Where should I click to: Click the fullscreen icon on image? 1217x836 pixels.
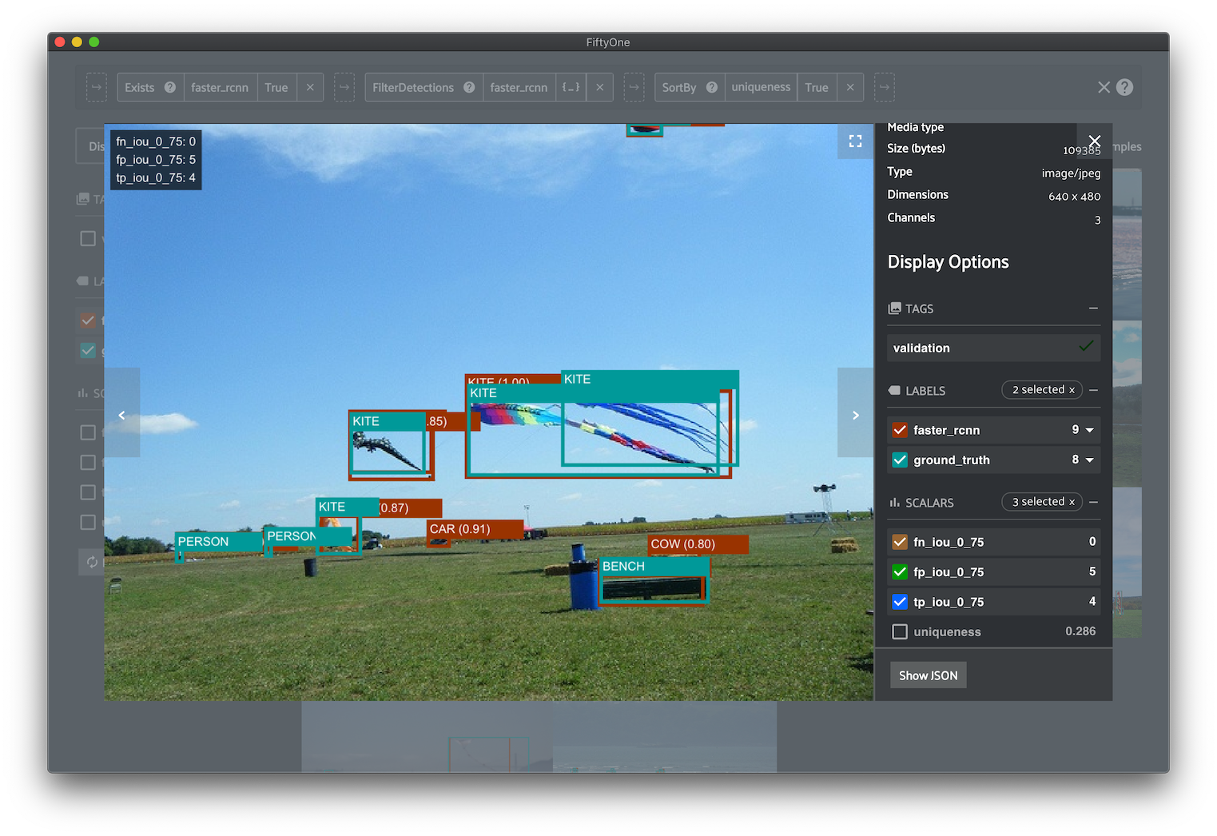[855, 141]
